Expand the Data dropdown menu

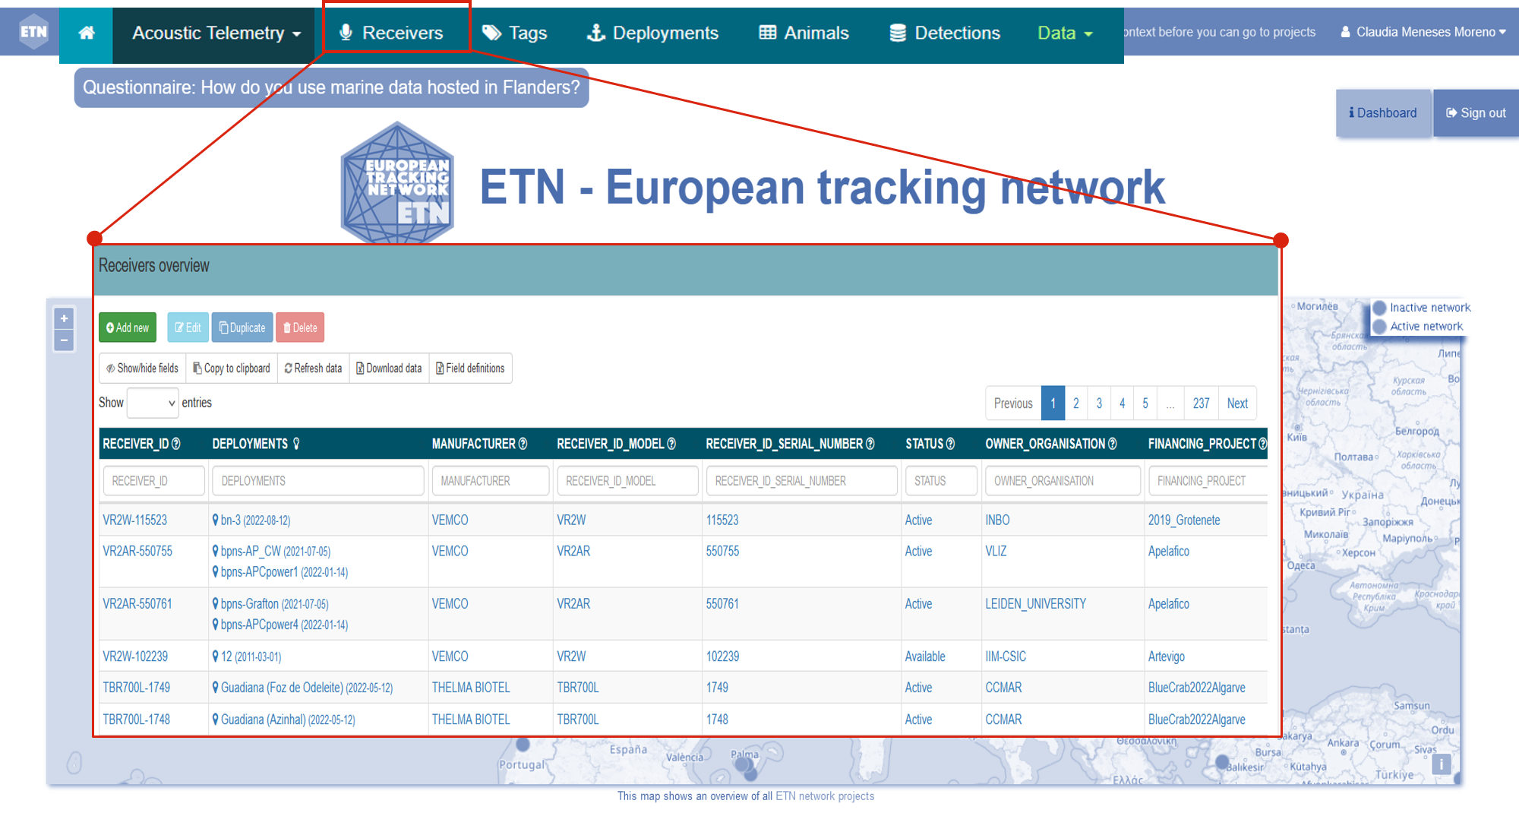pos(1065,33)
